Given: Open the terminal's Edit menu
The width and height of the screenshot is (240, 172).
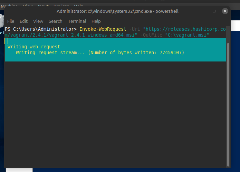Looking at the screenshot, I should 23,21.
